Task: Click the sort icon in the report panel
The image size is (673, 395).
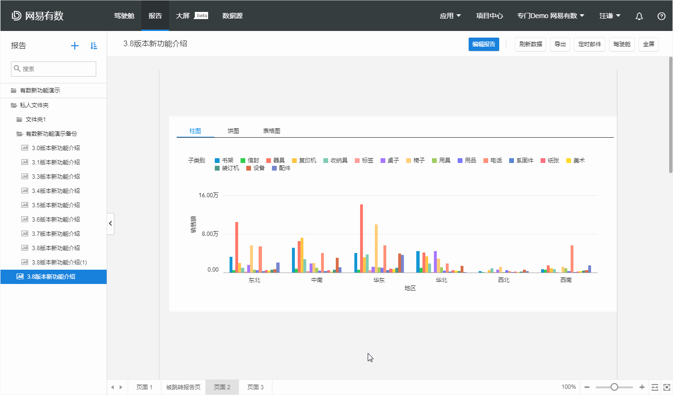Action: (94, 46)
